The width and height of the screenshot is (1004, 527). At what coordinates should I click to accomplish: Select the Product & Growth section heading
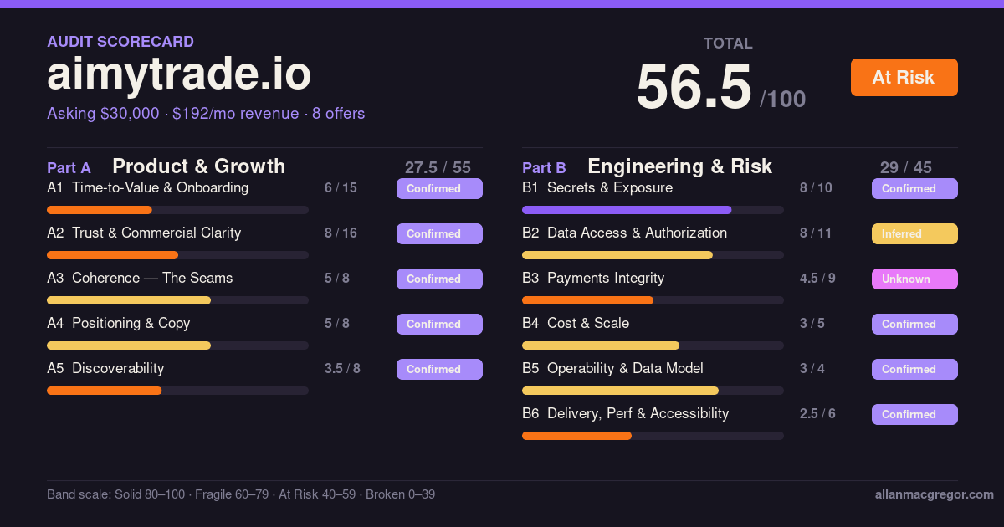pyautogui.click(x=199, y=166)
